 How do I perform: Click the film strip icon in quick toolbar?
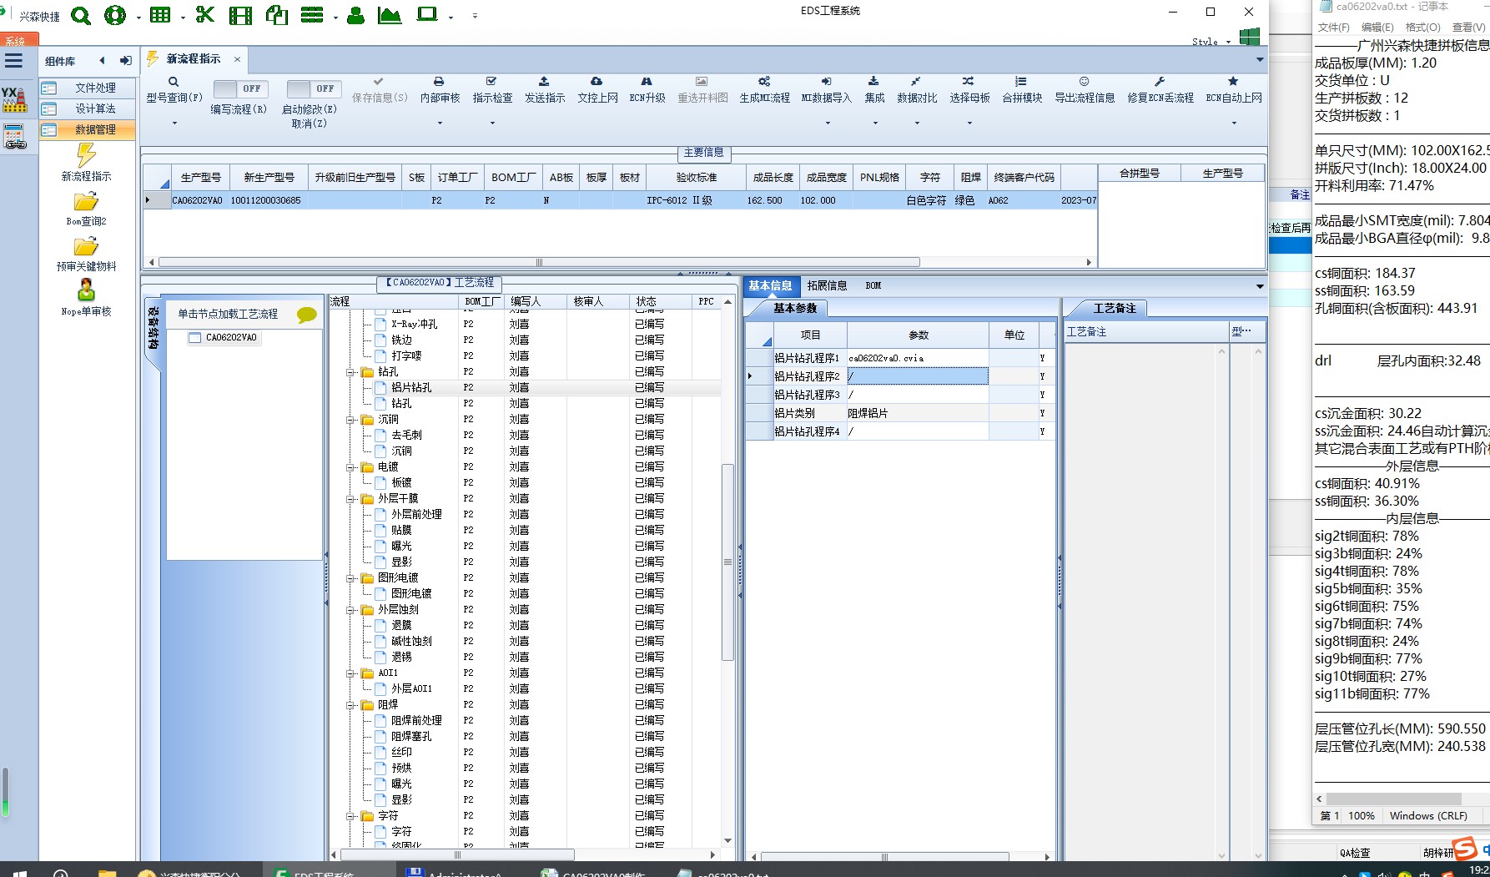(x=240, y=15)
